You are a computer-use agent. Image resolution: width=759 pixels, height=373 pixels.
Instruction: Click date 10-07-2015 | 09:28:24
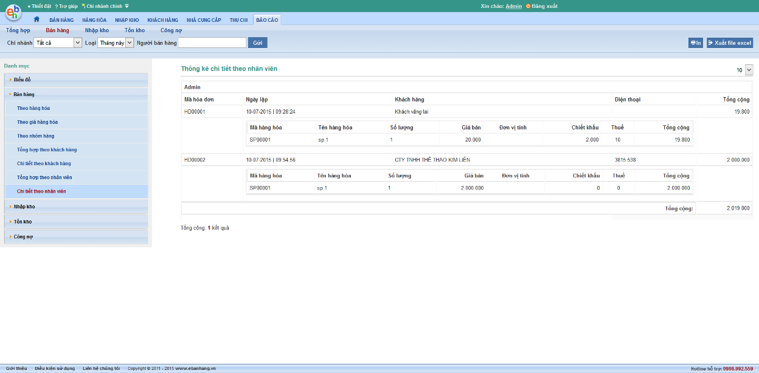[271, 112]
